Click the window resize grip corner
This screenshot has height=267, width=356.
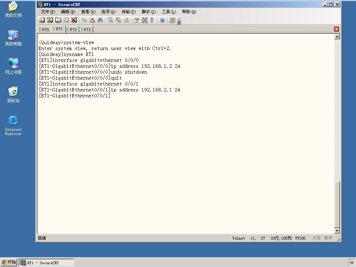[x=339, y=239]
